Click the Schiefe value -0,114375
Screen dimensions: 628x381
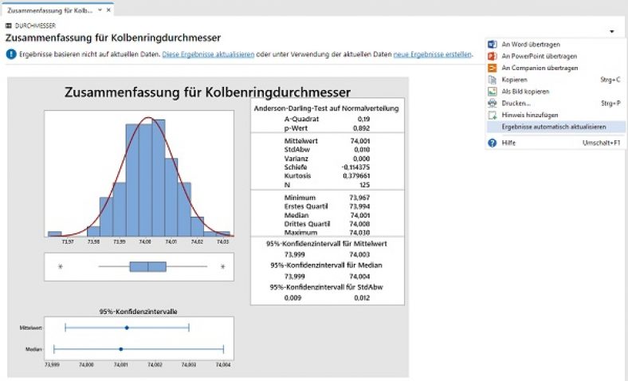(355, 167)
